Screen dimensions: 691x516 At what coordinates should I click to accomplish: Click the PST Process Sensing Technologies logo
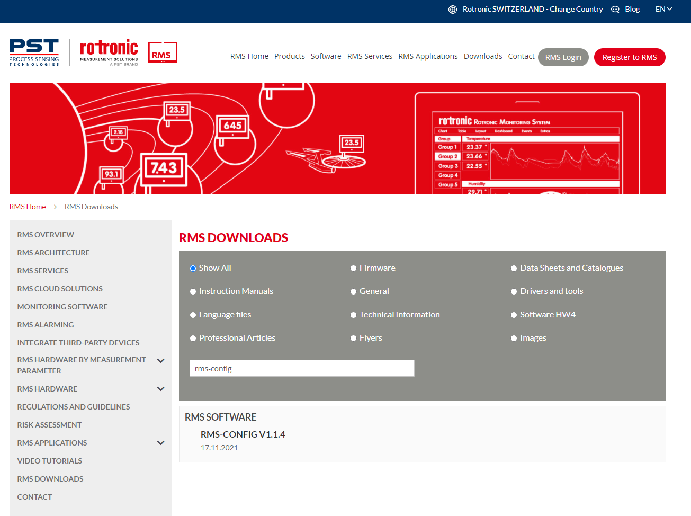[34, 52]
